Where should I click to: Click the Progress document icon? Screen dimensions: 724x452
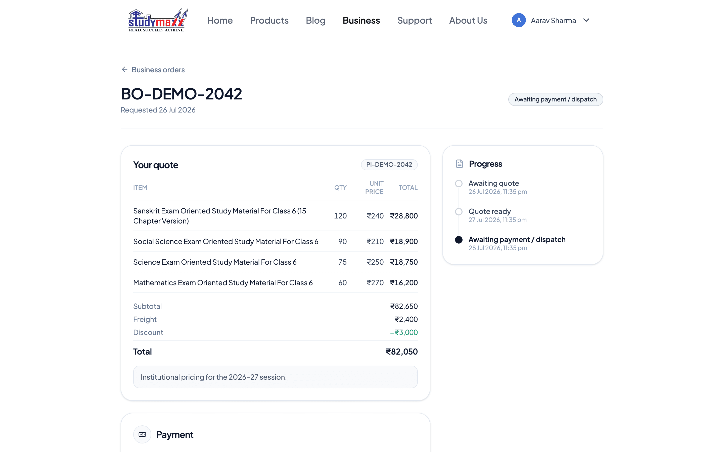point(459,164)
